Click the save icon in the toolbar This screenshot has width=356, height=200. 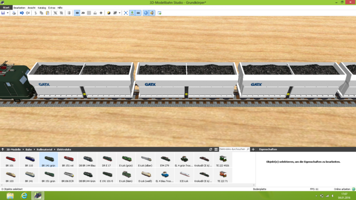point(3,13)
